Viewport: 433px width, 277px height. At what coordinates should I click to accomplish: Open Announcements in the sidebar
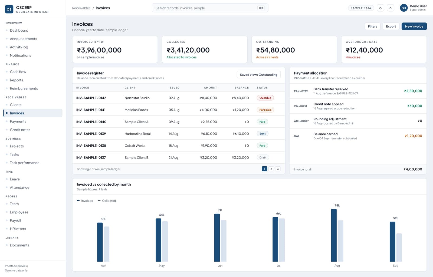(x=33, y=39)
